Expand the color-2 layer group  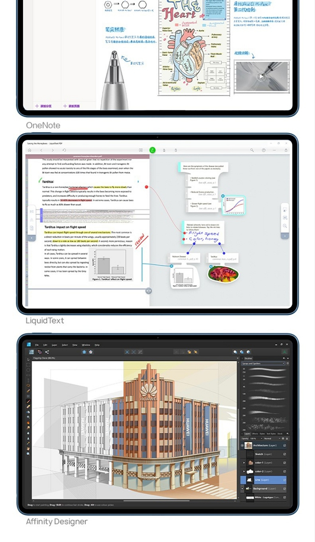pos(244,471)
